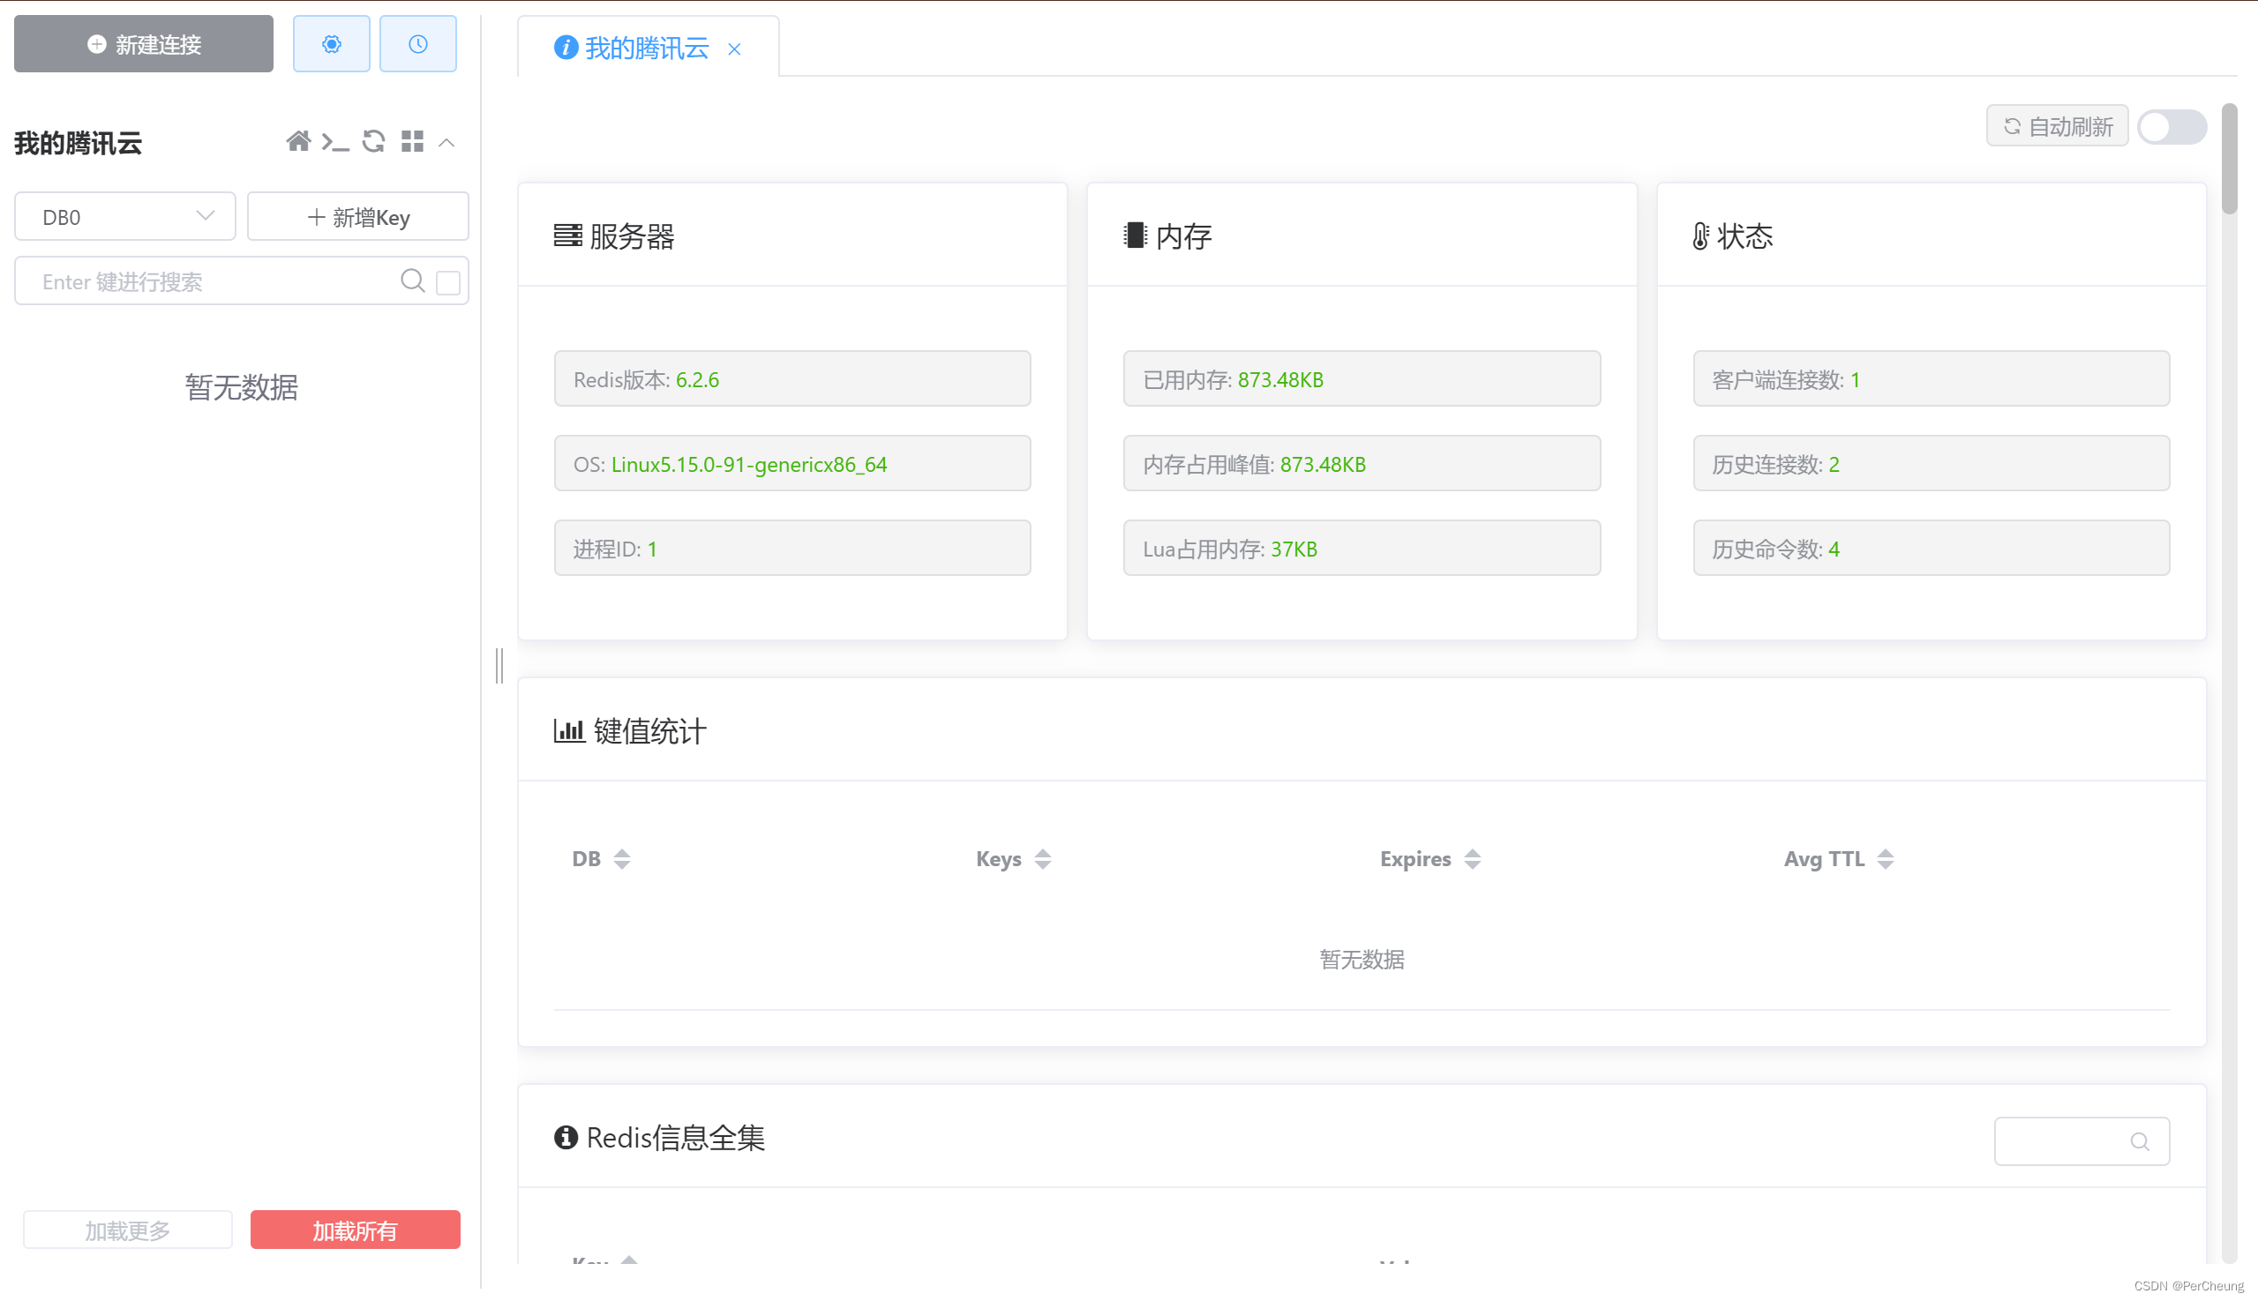Open command log via clock icon button
2258x1301 pixels.
(417, 44)
